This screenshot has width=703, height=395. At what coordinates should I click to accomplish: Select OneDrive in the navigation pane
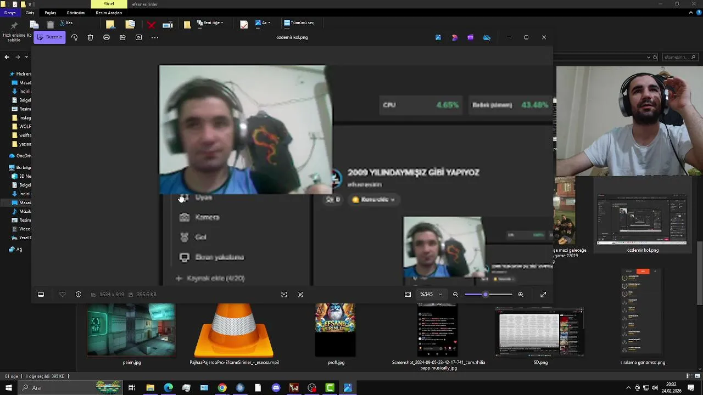(x=21, y=156)
